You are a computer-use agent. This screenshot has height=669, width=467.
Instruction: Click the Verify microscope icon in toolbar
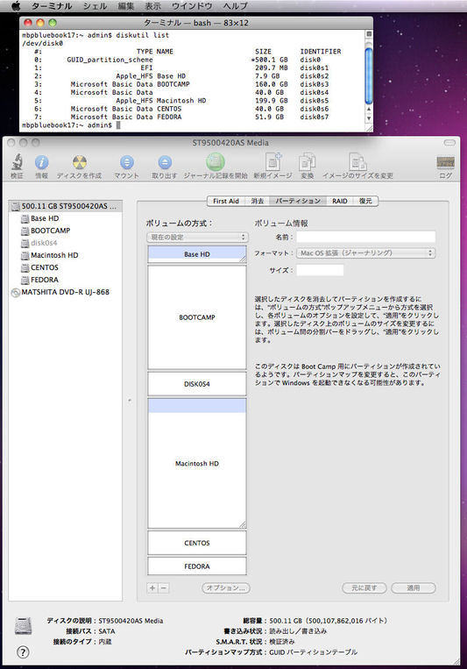click(17, 162)
